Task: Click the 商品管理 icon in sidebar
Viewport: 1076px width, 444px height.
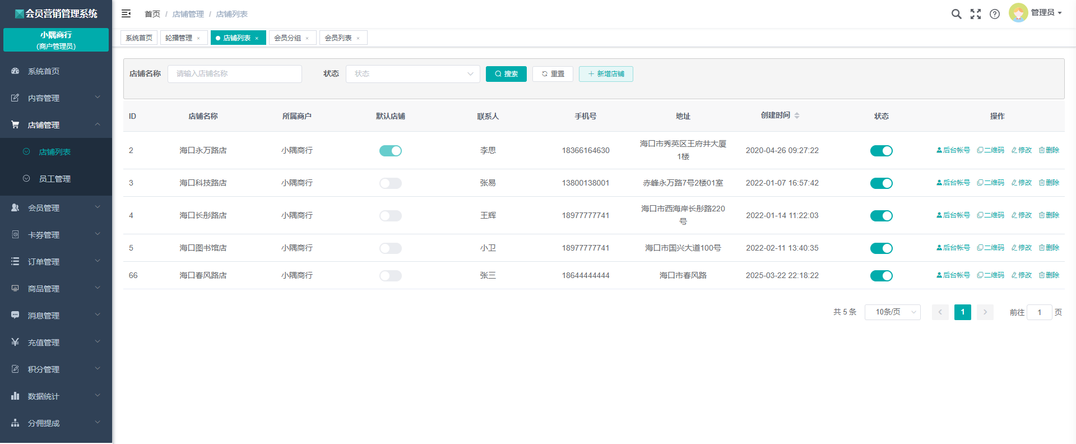Action: click(15, 288)
